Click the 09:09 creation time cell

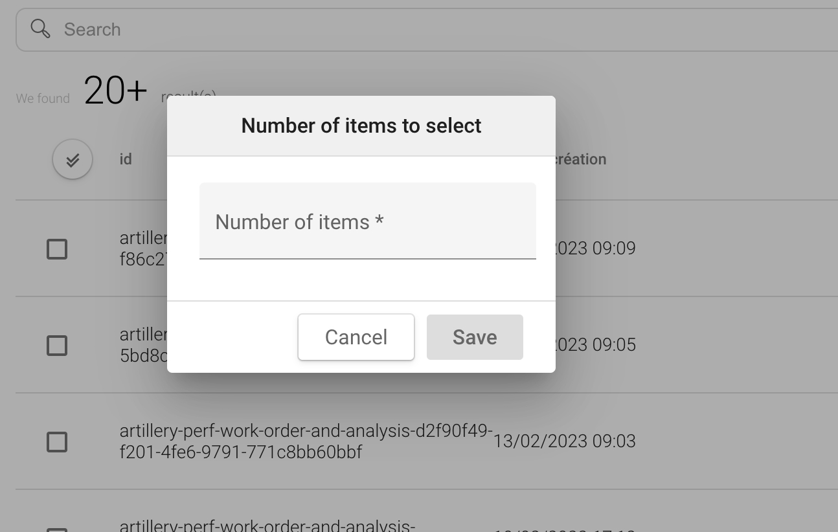pos(596,249)
